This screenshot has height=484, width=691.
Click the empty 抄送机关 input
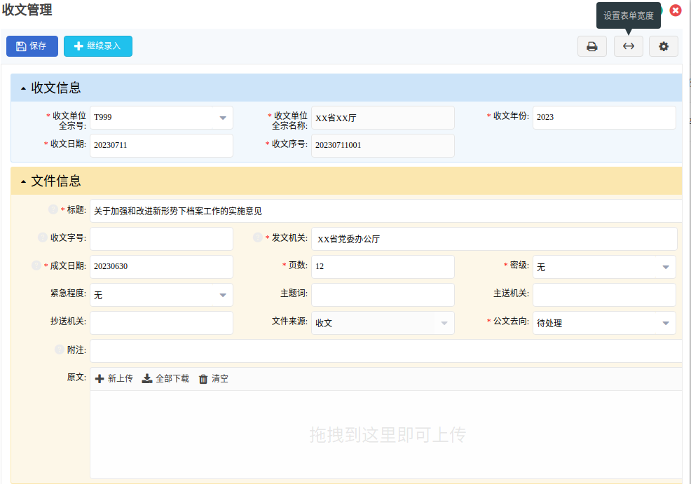(161, 324)
